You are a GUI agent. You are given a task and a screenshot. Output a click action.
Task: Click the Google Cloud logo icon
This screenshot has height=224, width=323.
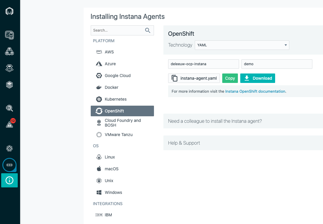tap(99, 76)
